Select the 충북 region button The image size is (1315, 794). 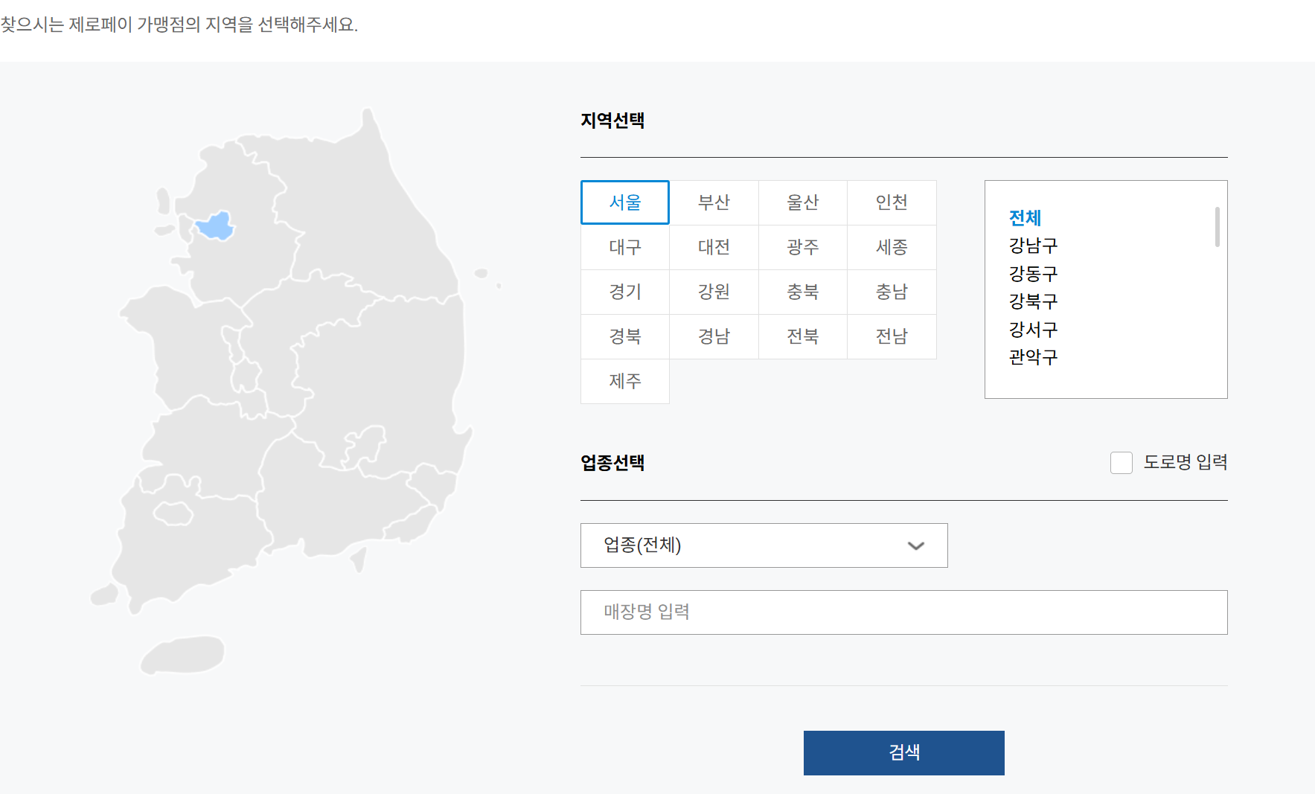pos(803,292)
